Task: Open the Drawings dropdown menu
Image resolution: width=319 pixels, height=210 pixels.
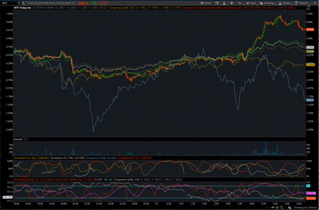Action: point(267,3)
